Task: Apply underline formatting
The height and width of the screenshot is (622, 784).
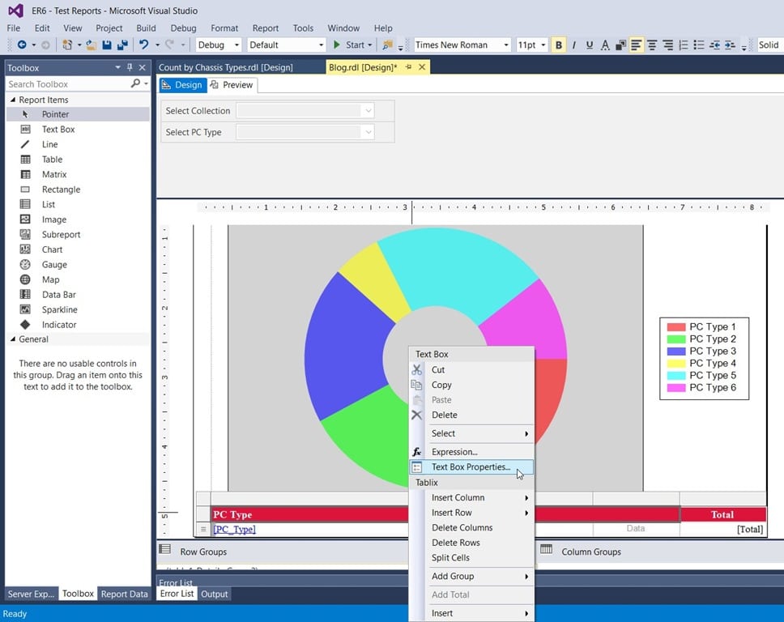Action: pyautogui.click(x=590, y=45)
